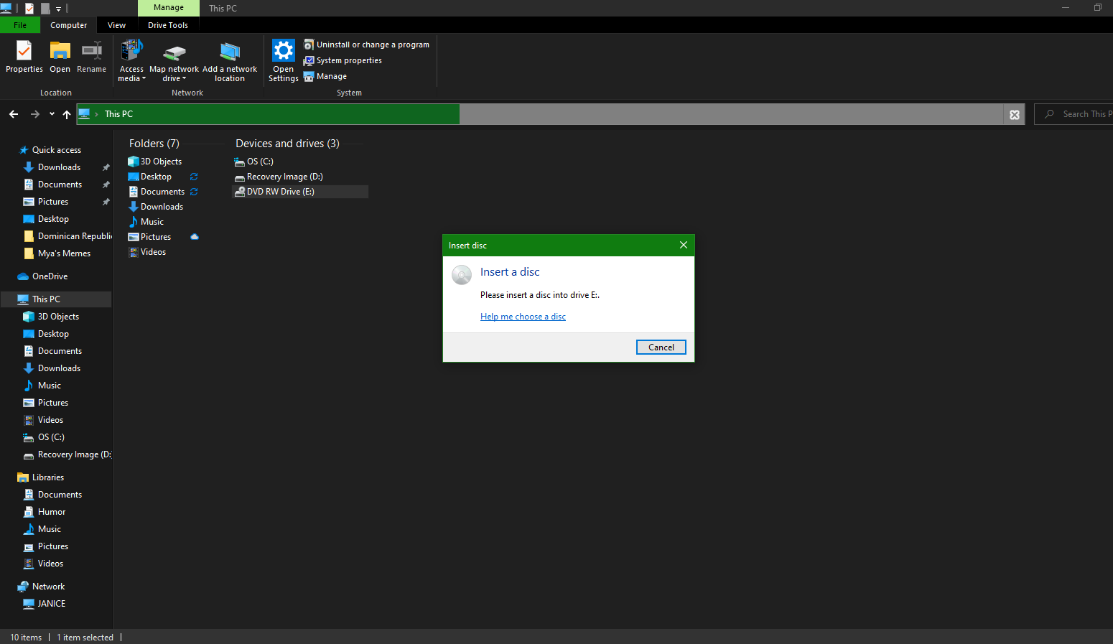Click Manage in the System group
The height and width of the screenshot is (644, 1113).
(x=325, y=76)
